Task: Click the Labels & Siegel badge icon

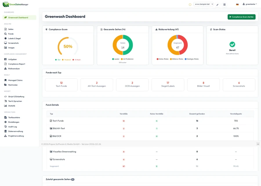Action: pyautogui.click(x=6, y=38)
